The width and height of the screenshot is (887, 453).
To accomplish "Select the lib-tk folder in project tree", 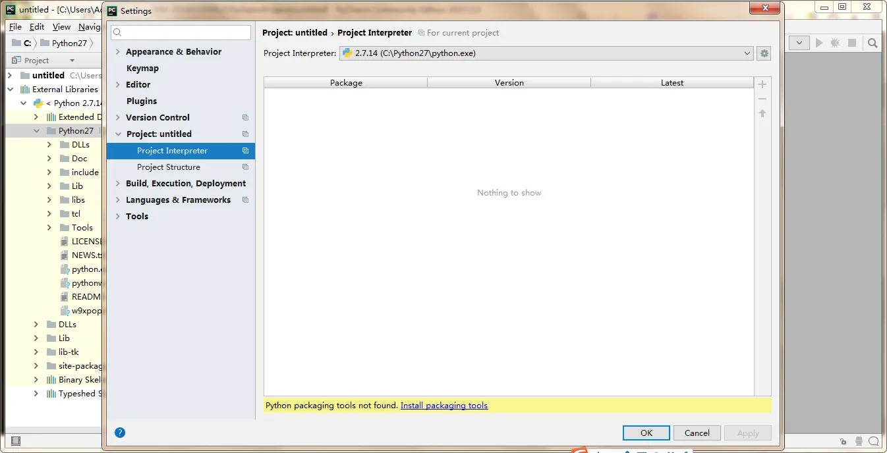I will click(69, 352).
